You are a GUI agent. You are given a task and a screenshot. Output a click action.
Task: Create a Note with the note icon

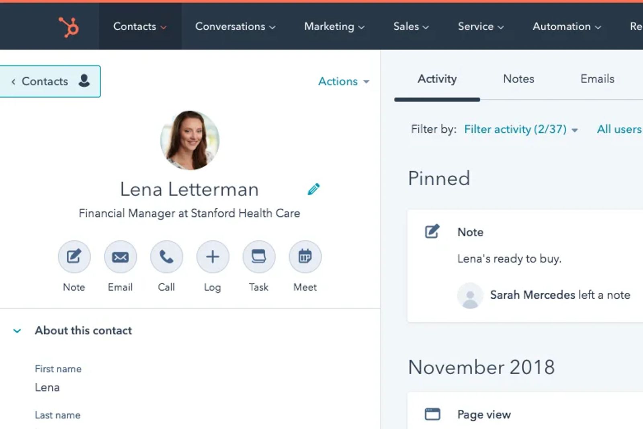pyautogui.click(x=74, y=257)
